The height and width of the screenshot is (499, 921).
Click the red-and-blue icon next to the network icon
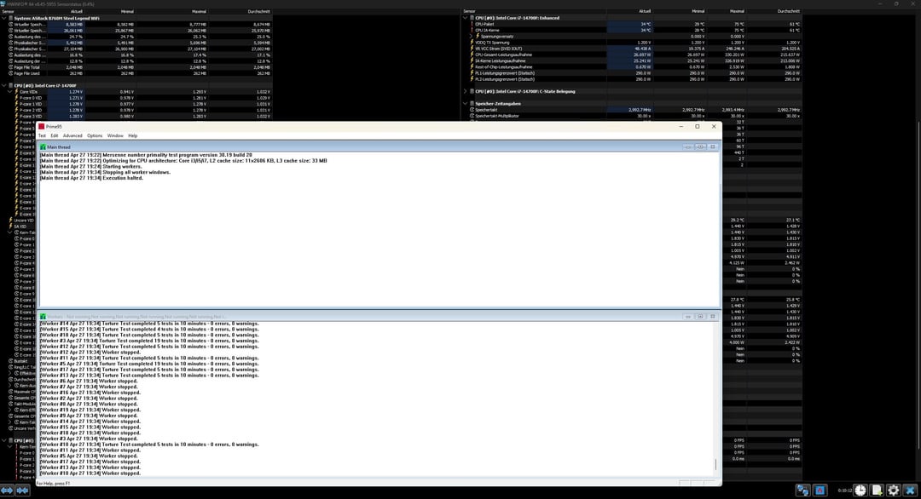[x=820, y=490]
